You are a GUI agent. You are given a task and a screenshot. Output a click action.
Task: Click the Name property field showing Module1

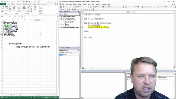point(71,55)
